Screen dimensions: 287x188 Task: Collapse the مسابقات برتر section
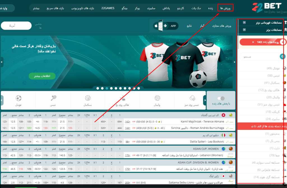pyautogui.click(x=244, y=30)
